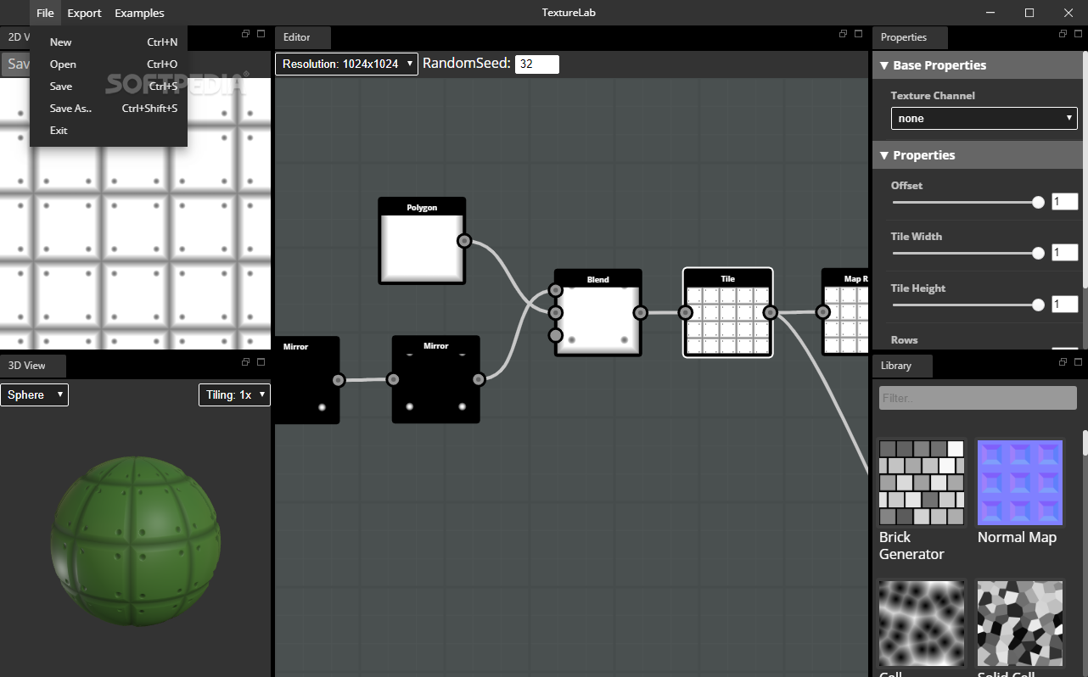Viewport: 1088px width, 677px height.
Task: Collapse the Base Properties section
Action: (x=979, y=65)
